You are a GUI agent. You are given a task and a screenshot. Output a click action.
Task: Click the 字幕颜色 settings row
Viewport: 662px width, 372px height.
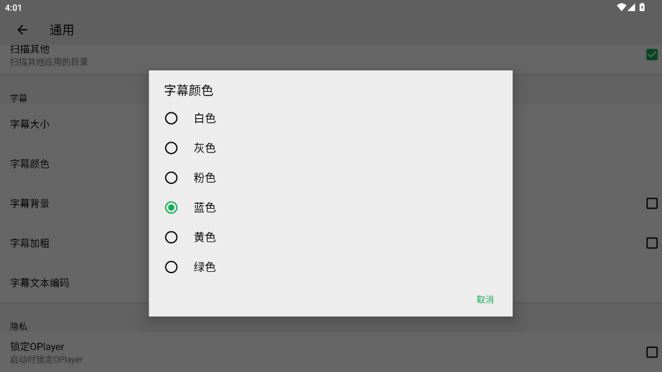point(30,164)
